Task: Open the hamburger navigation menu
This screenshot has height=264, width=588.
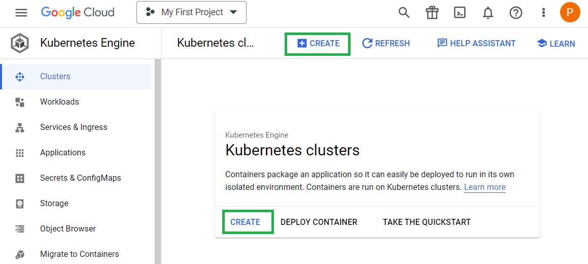Action: tap(21, 13)
